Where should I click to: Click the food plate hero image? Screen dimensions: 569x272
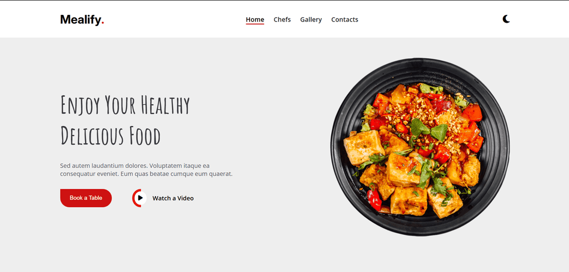point(420,147)
